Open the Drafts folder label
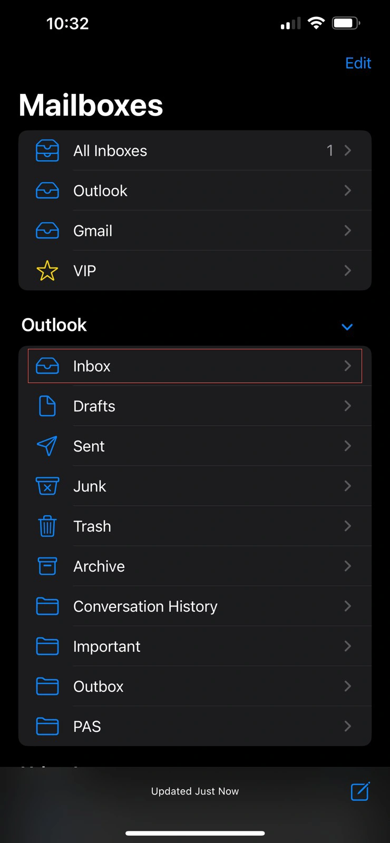 point(94,406)
